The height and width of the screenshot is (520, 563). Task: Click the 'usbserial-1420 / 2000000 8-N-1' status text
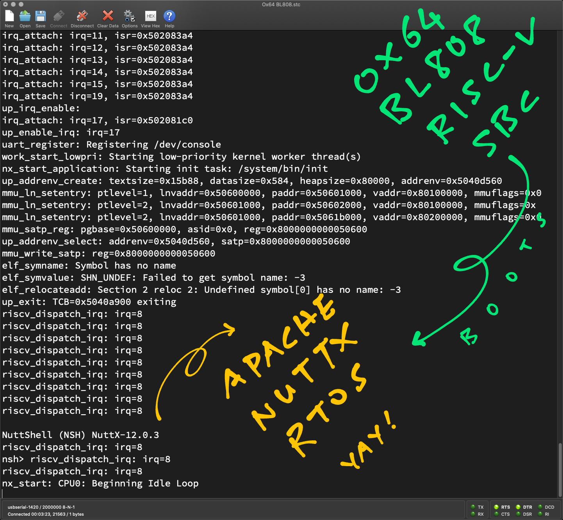click(x=41, y=507)
